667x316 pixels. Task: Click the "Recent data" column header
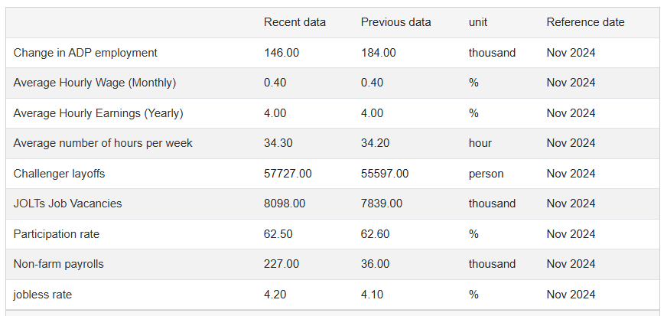pyautogui.click(x=294, y=22)
